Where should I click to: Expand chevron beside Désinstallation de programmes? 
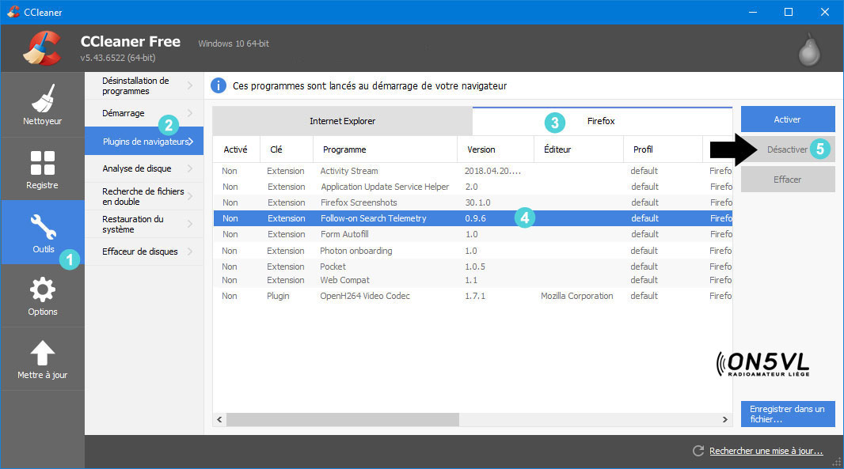190,85
